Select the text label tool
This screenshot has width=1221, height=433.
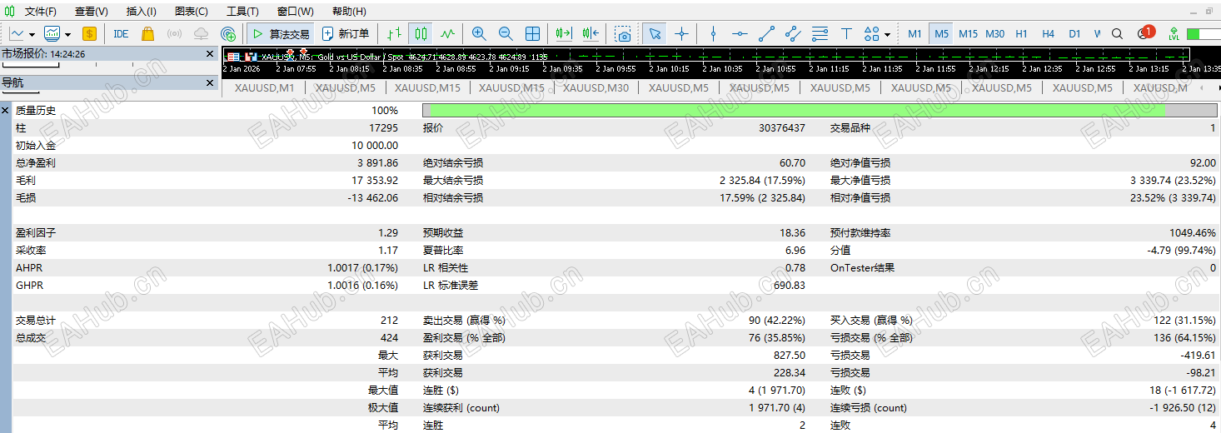(846, 34)
